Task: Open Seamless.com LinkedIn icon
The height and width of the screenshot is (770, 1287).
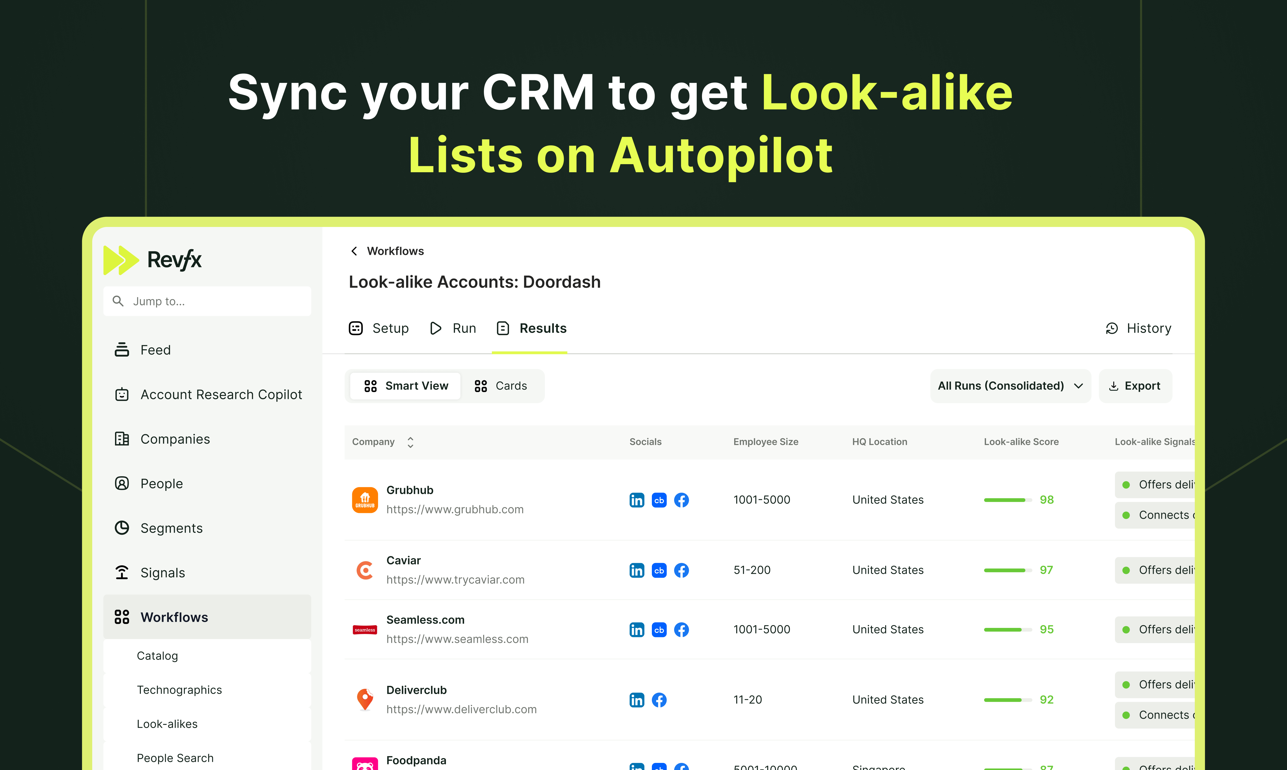Action: point(637,630)
